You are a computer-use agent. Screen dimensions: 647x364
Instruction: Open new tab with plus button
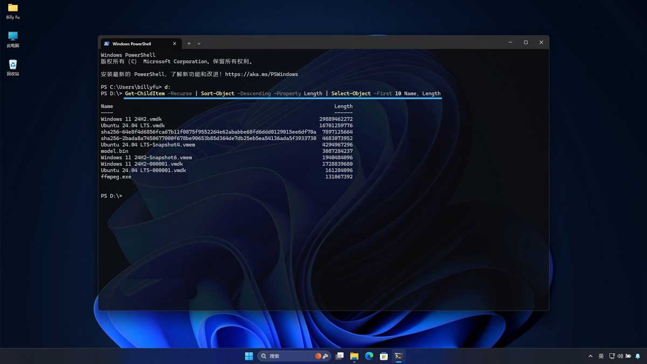coord(189,44)
